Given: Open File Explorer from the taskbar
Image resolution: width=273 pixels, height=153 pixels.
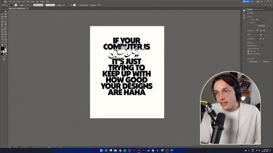Looking at the screenshot, I should coord(116,150).
